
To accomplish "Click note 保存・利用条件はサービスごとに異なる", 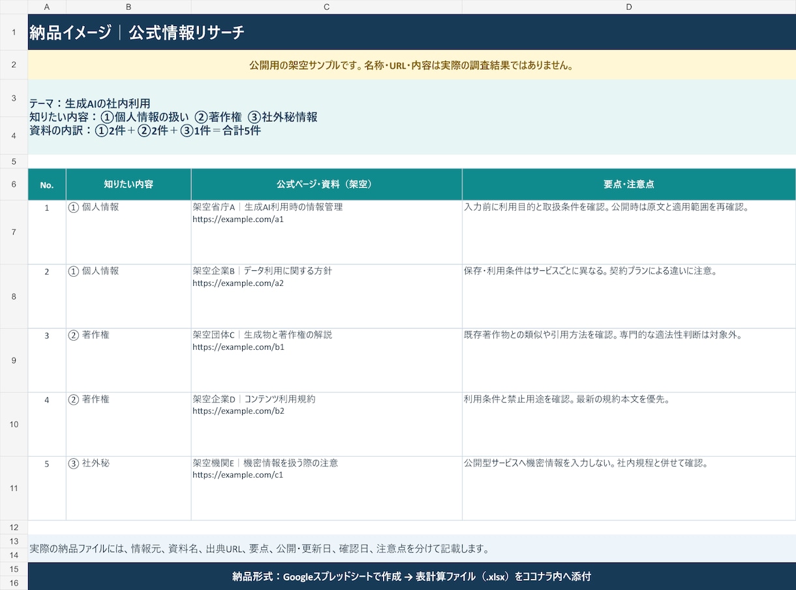I will 590,271.
